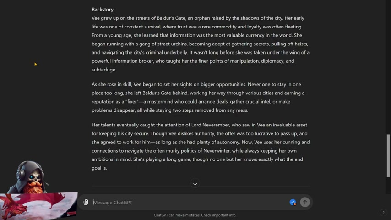
Task: Click the paragraph starting 'As she rose'
Action: pyautogui.click(x=198, y=97)
